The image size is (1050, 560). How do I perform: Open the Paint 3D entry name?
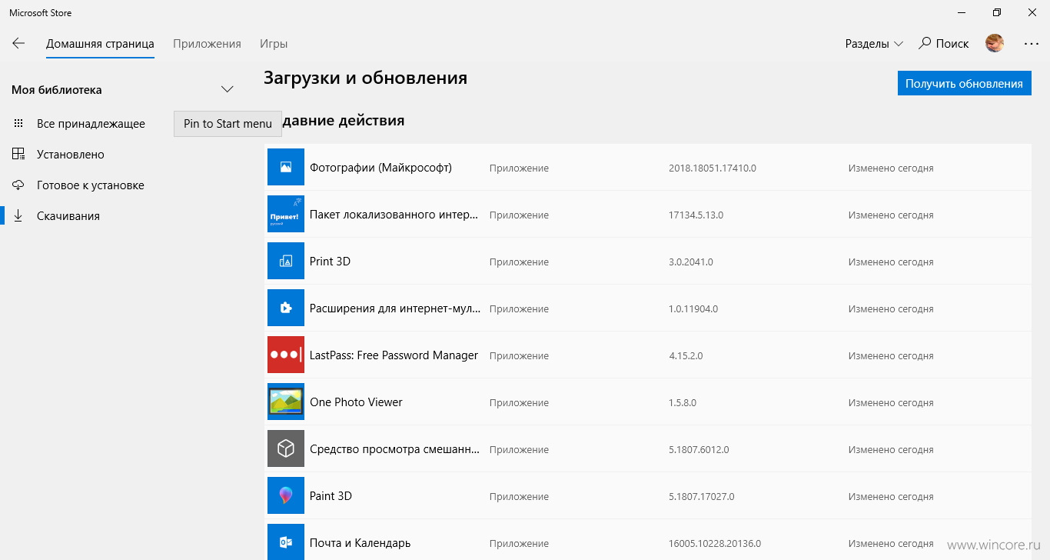pyautogui.click(x=331, y=496)
